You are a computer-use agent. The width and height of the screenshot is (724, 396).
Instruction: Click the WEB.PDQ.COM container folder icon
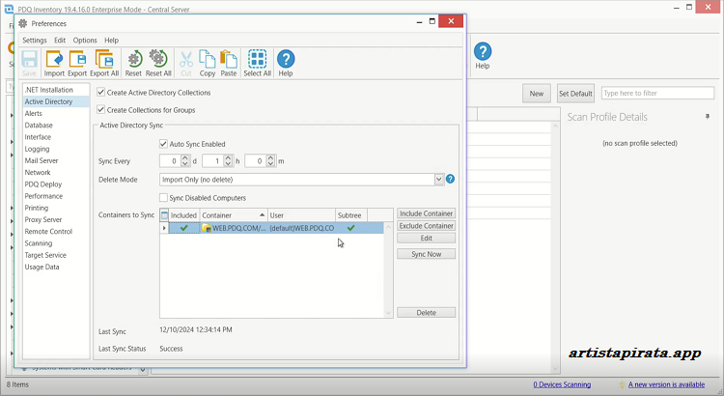pyautogui.click(x=207, y=228)
